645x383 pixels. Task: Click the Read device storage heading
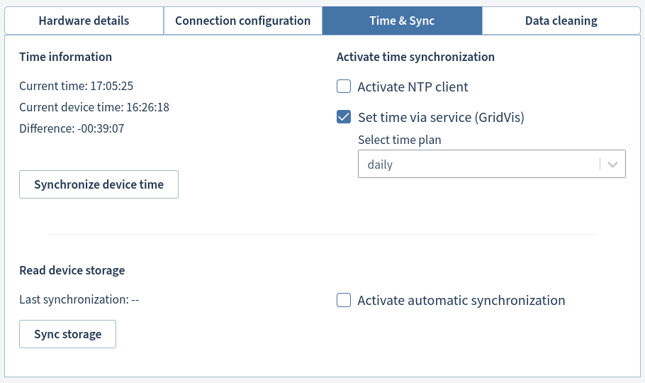(x=72, y=270)
